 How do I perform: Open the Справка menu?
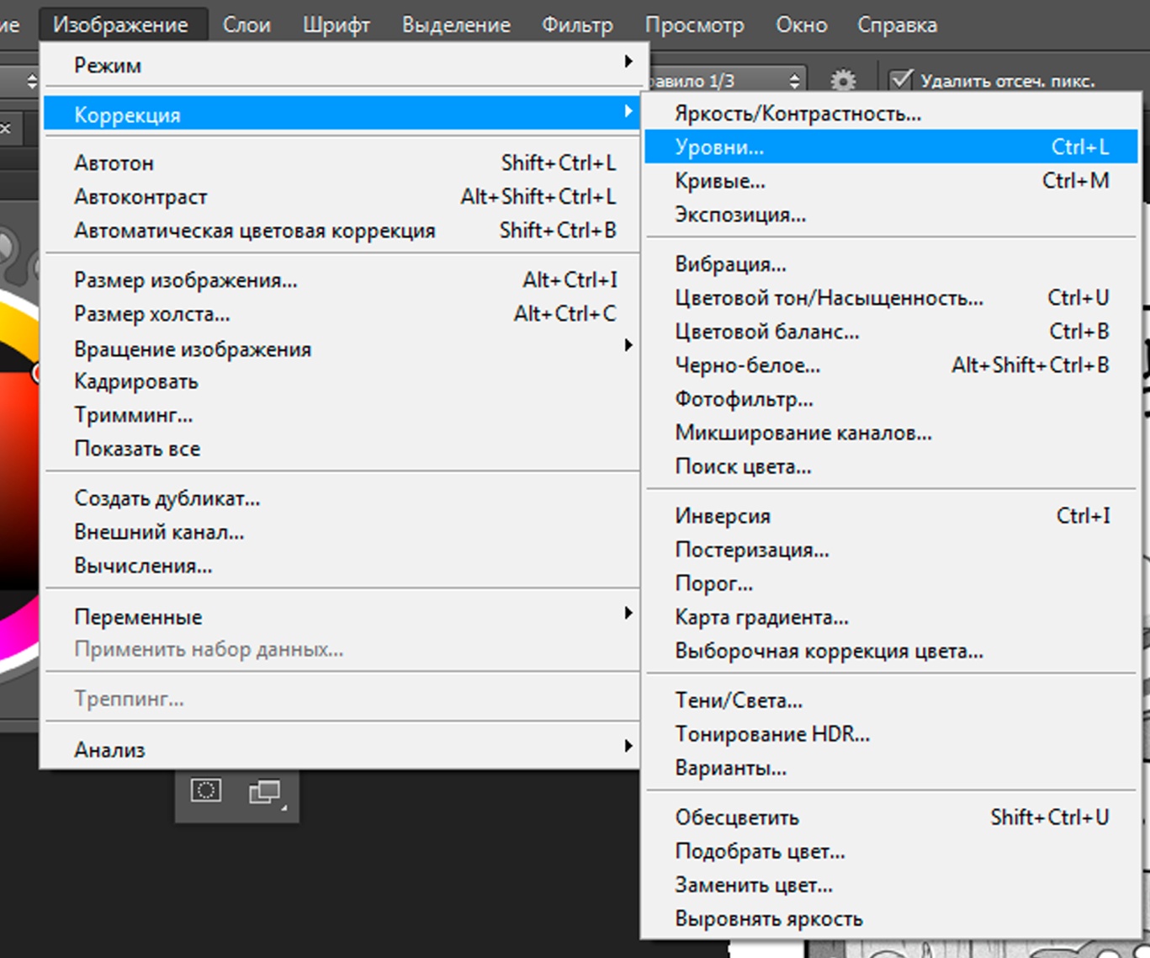click(x=897, y=24)
